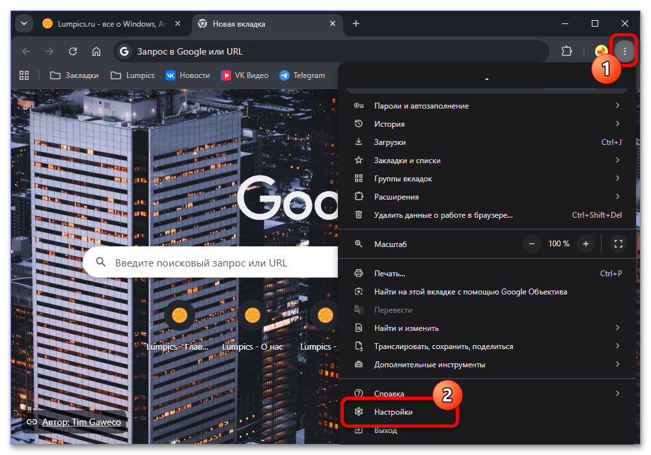The width and height of the screenshot is (651, 455).
Task: Open the Lumpics - Глав... shortcut tile
Action: pyautogui.click(x=180, y=328)
